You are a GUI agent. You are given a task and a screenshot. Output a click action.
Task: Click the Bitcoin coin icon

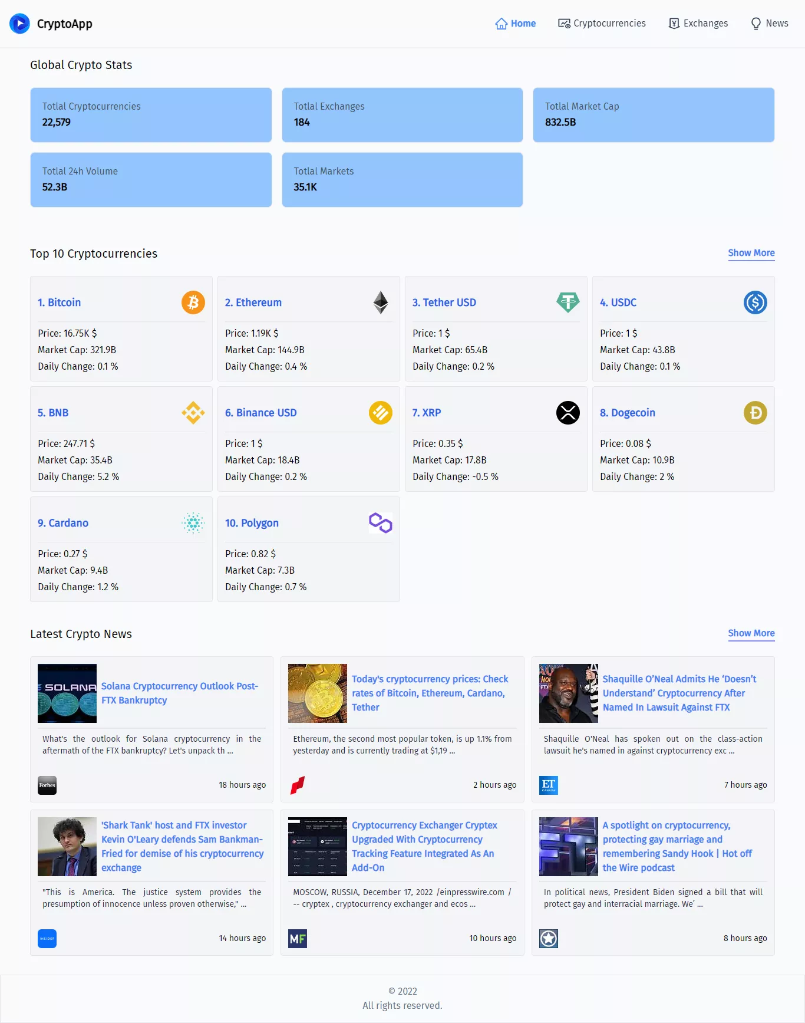pos(193,302)
